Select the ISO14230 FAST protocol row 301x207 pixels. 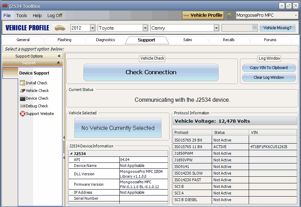pos(235,180)
